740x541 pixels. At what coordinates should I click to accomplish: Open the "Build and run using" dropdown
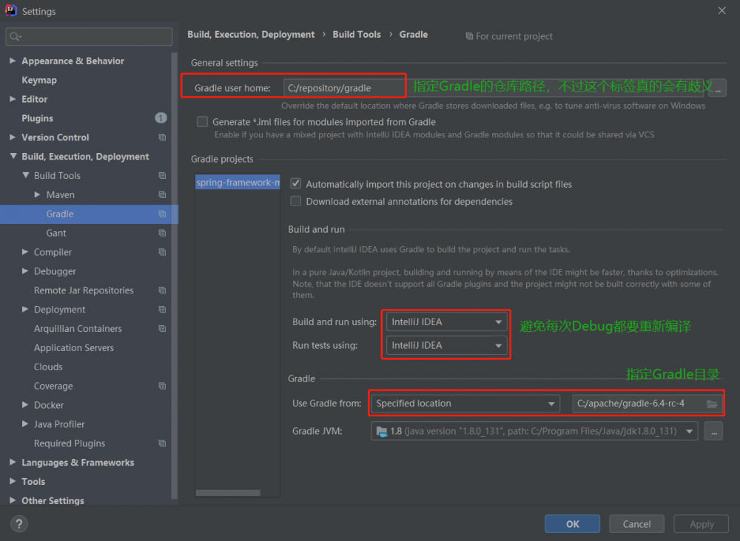tap(445, 321)
